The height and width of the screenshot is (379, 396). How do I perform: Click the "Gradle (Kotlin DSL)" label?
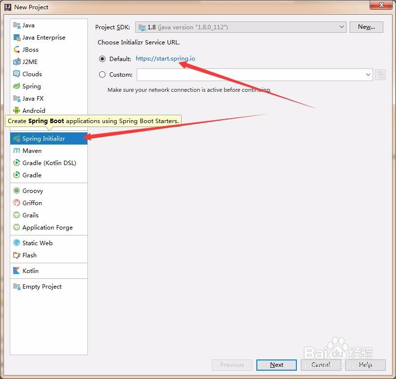(x=49, y=163)
